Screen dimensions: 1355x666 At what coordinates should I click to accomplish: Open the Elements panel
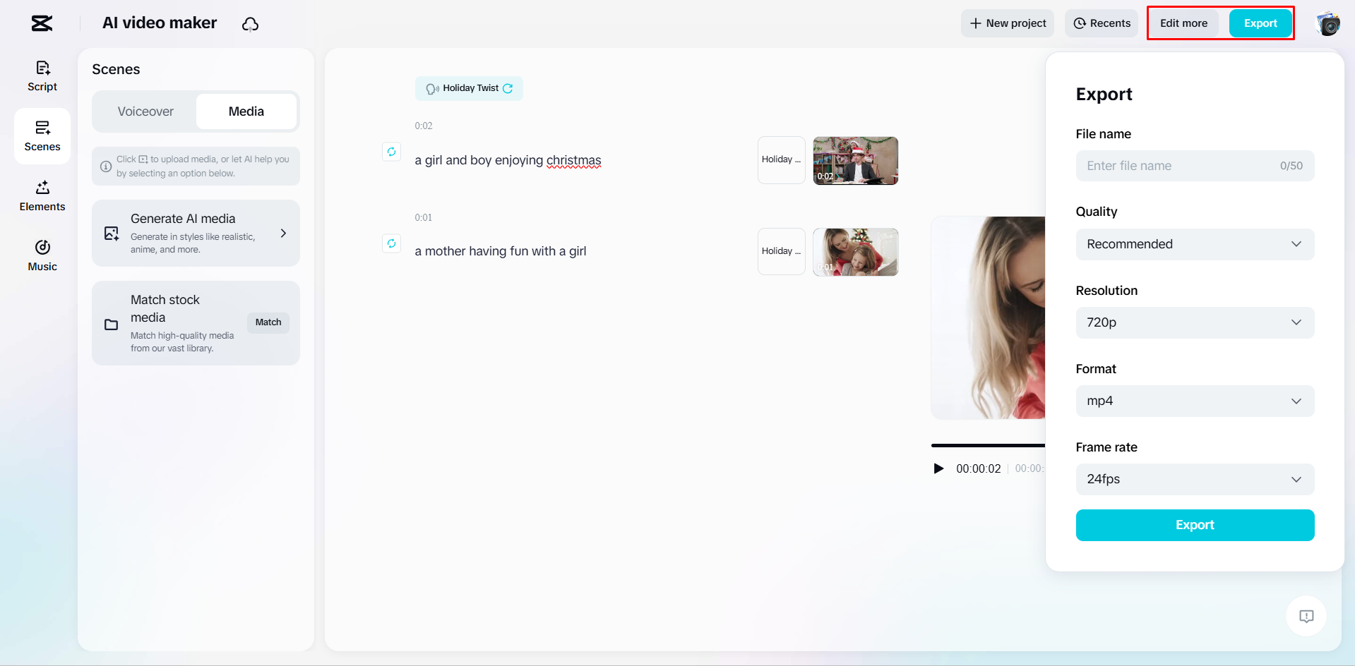[x=42, y=196]
